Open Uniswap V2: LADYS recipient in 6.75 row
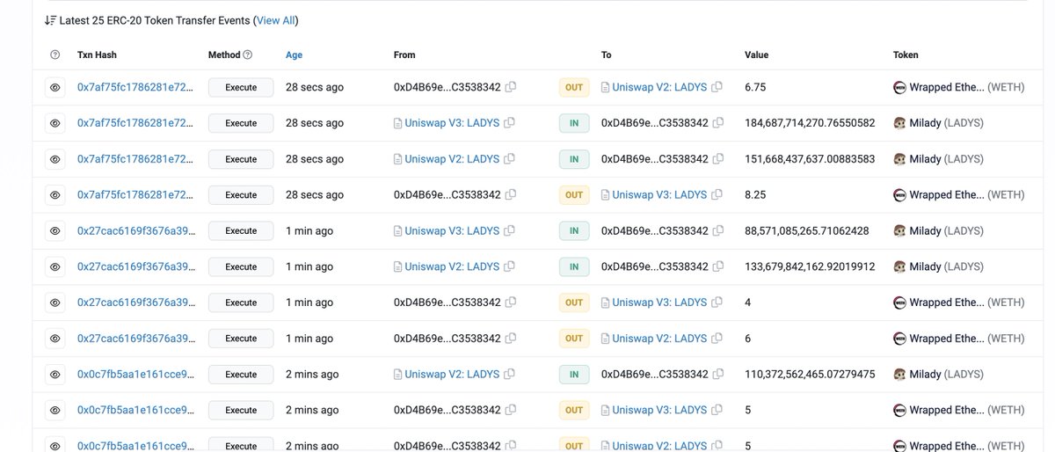 (659, 87)
